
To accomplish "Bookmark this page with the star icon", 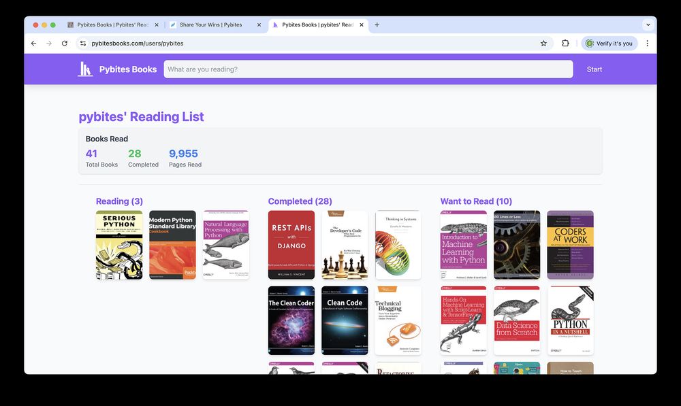I will click(543, 44).
